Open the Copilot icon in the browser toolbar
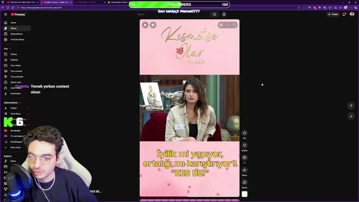Screen dimensions: 359x202 point(356,8)
